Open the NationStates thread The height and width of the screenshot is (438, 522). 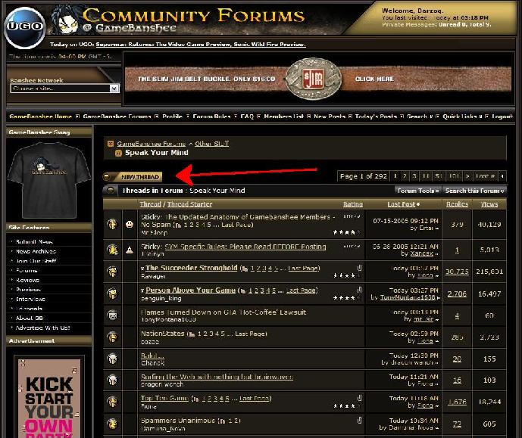click(x=162, y=334)
